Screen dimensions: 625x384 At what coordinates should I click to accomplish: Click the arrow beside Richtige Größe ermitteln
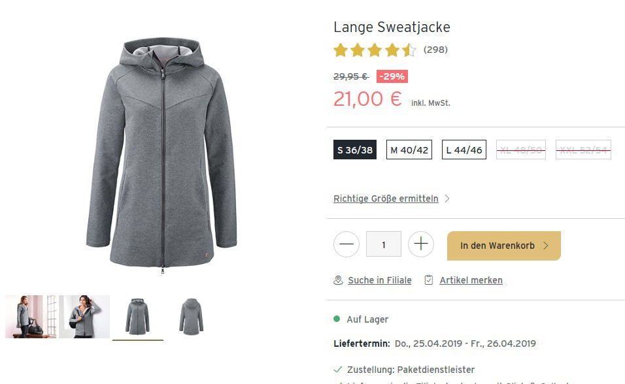point(447,199)
